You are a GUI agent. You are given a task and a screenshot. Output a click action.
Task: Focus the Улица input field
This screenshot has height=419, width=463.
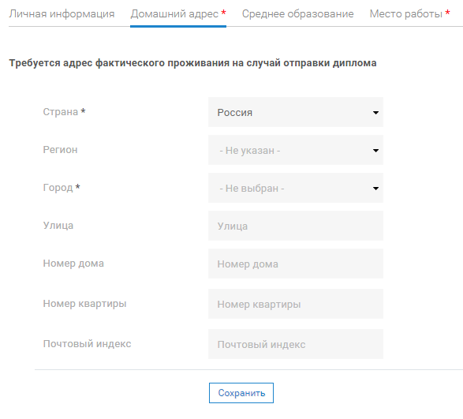click(x=296, y=226)
